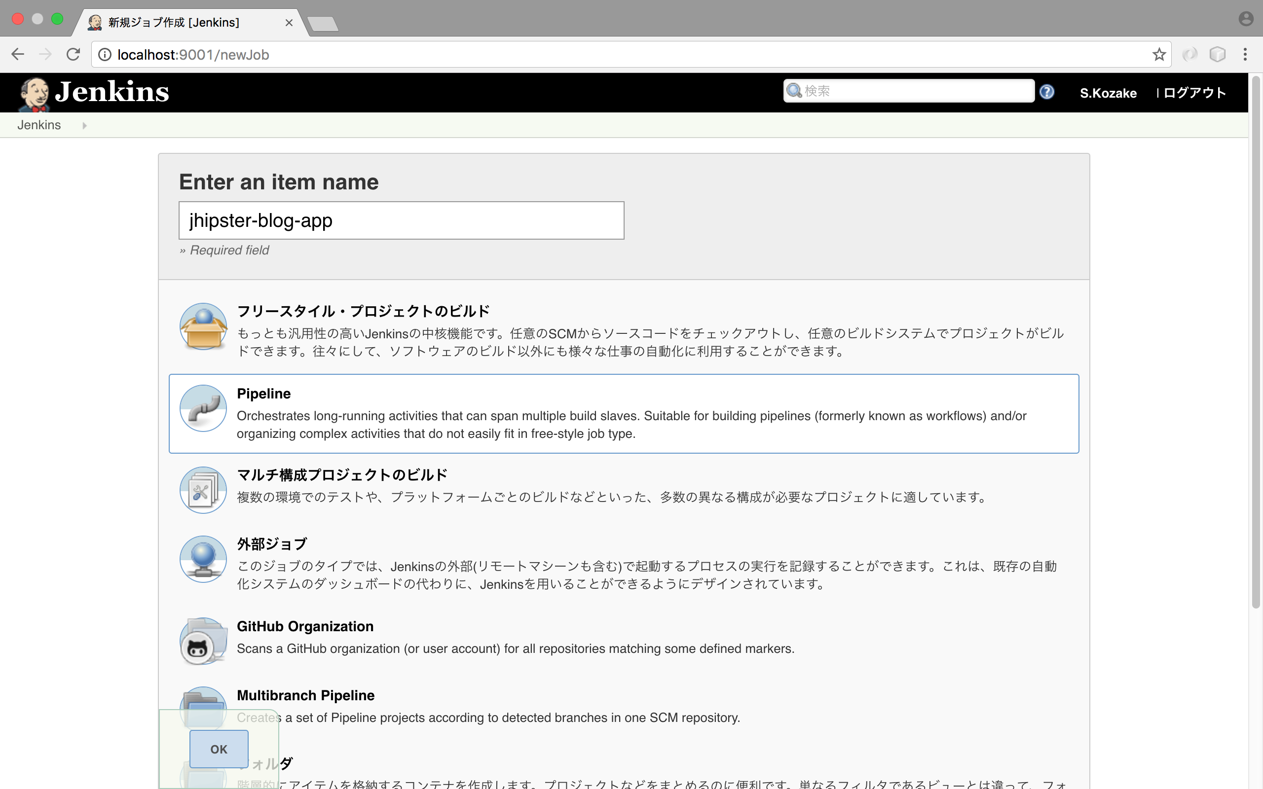Select the Pipeline item type
1263x789 pixels.
[624, 413]
